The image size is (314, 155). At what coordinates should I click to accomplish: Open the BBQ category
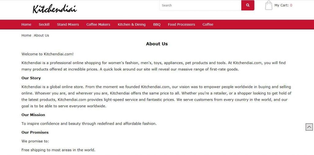pos(157,25)
